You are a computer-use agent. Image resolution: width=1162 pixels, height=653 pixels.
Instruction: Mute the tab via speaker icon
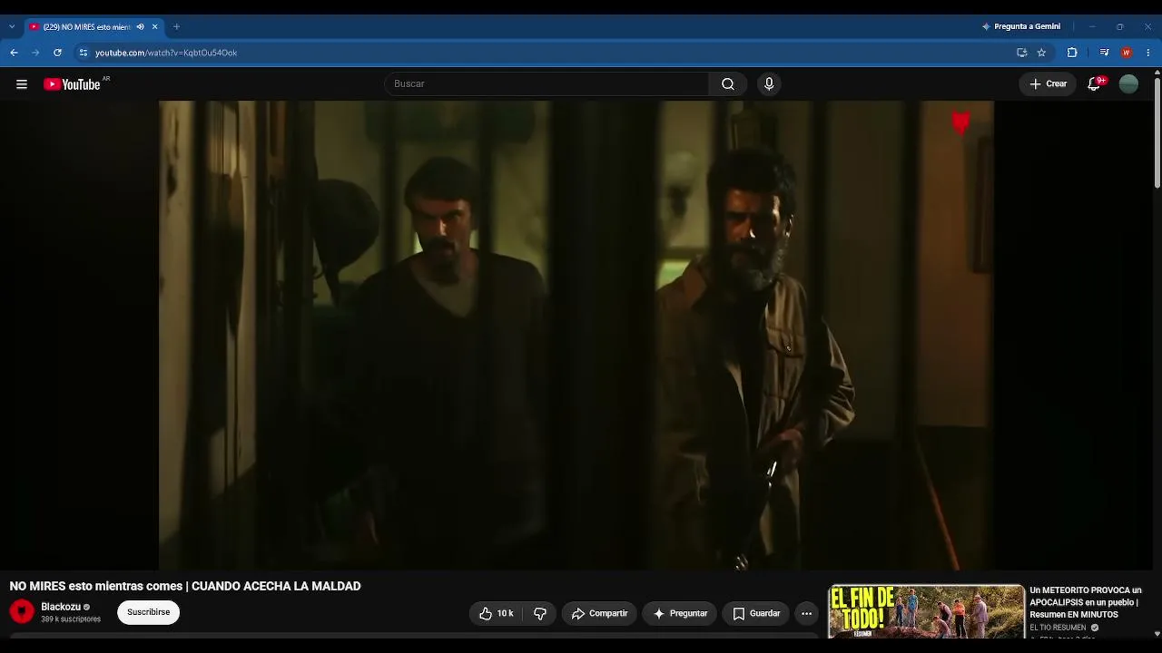pyautogui.click(x=140, y=27)
